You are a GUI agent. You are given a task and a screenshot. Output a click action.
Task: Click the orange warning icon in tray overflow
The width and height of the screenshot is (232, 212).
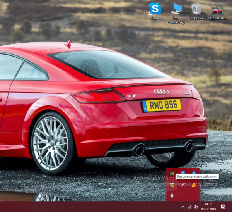(194, 185)
